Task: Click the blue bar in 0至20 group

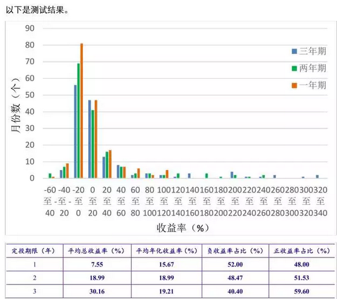Action: click(89, 139)
